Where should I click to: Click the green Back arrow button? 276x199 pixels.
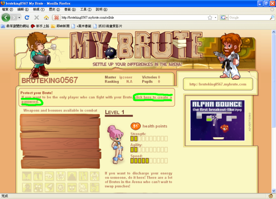pyautogui.click(x=6, y=18)
